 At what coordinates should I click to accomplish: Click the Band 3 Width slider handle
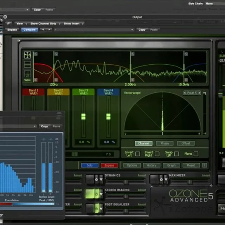83,116
